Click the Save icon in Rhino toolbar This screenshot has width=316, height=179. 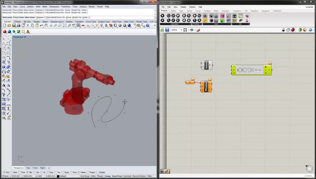pos(13,26)
